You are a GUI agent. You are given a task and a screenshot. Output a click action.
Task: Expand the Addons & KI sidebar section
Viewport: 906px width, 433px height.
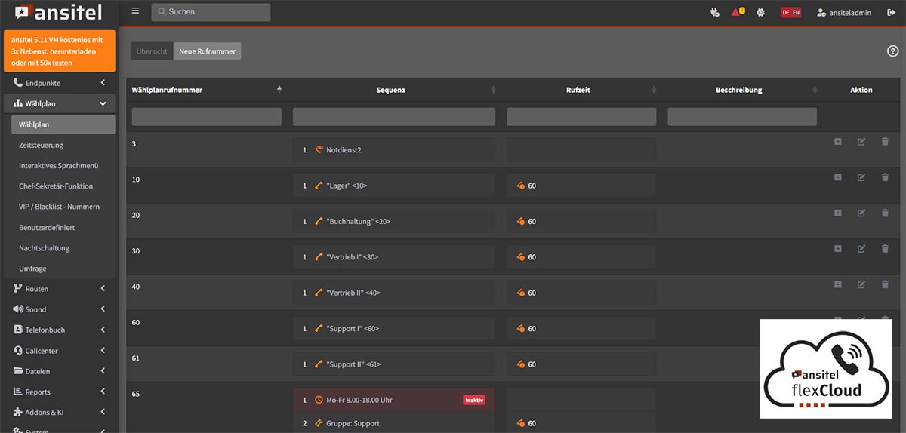pos(59,413)
